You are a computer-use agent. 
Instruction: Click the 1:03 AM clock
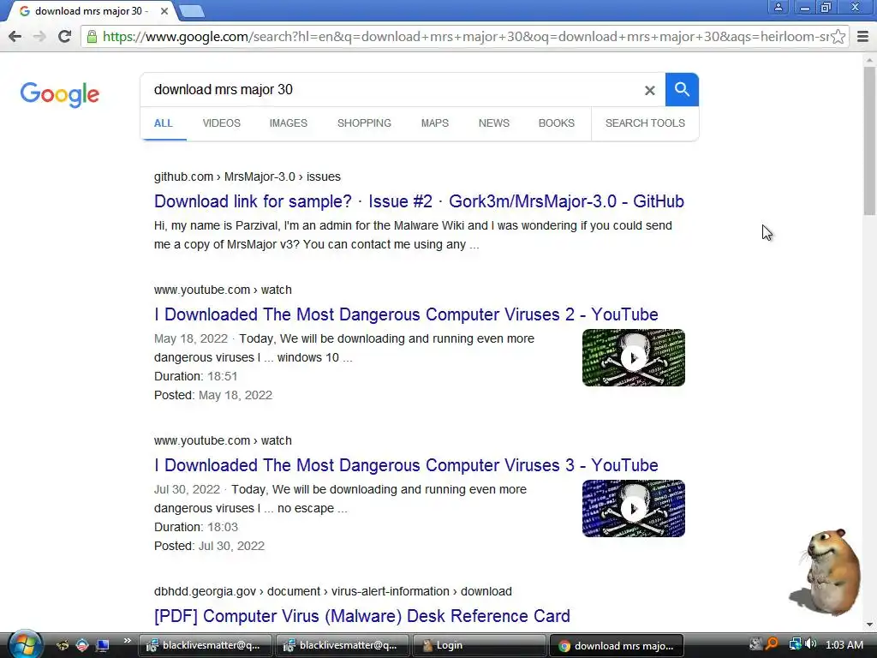tap(844, 644)
